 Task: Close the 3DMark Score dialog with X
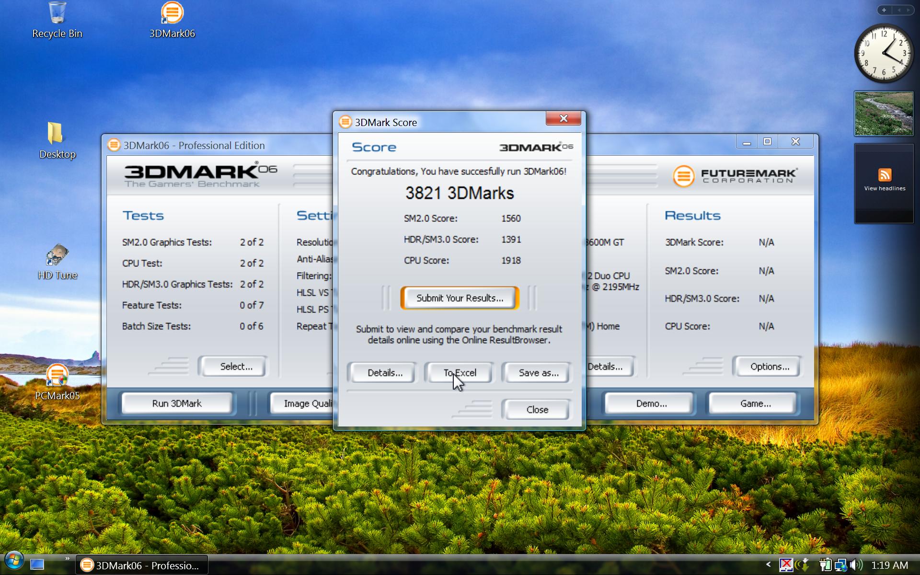point(563,118)
